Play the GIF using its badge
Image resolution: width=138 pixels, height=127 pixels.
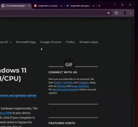[x=69, y=65]
